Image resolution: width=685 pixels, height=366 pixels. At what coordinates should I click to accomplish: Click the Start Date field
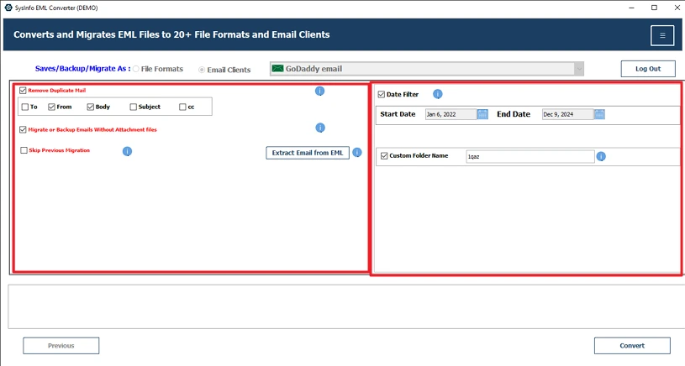coord(451,114)
